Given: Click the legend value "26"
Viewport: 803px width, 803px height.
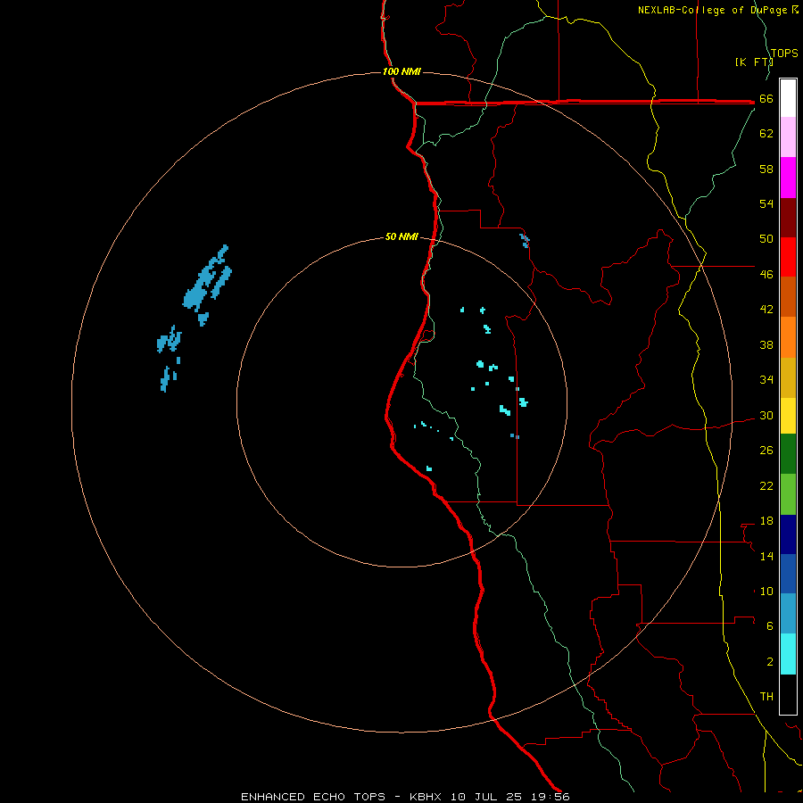Looking at the screenshot, I should pos(766,451).
